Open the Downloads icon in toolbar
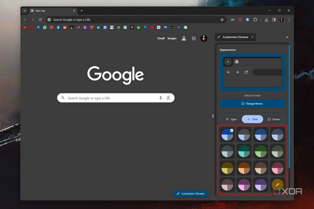Image resolution: width=314 pixels, height=209 pixels. click(x=266, y=20)
